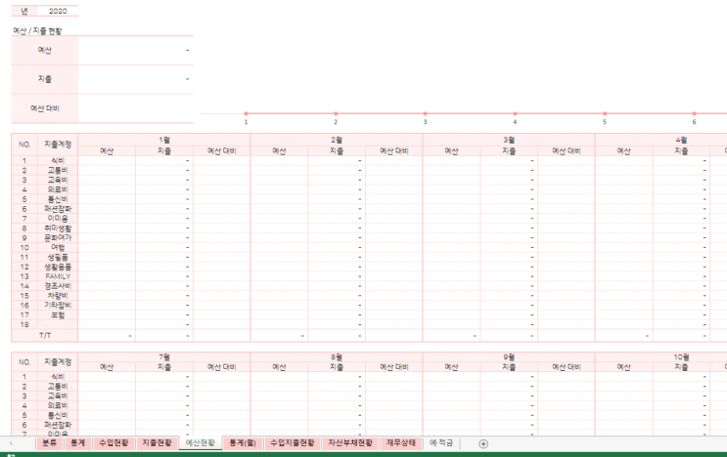The width and height of the screenshot is (727, 457).
Task: Click chart data point for month 4
Action: click(515, 113)
